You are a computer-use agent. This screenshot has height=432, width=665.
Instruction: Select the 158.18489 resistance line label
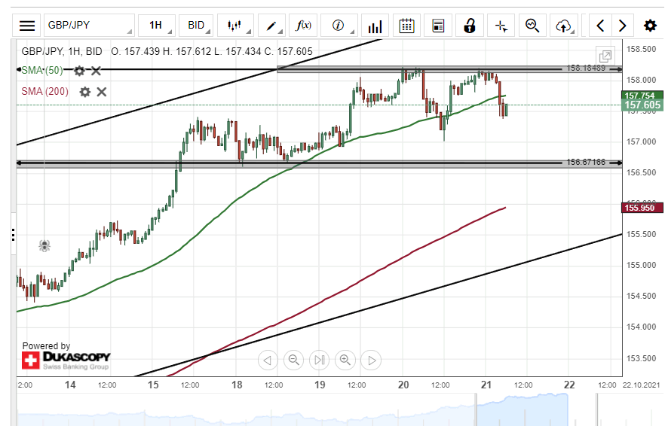point(586,68)
